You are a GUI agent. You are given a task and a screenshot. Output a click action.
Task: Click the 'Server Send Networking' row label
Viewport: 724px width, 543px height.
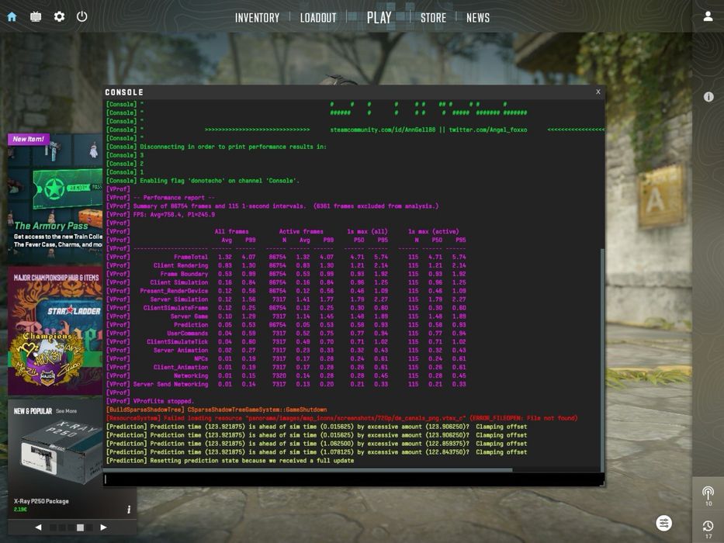[171, 384]
